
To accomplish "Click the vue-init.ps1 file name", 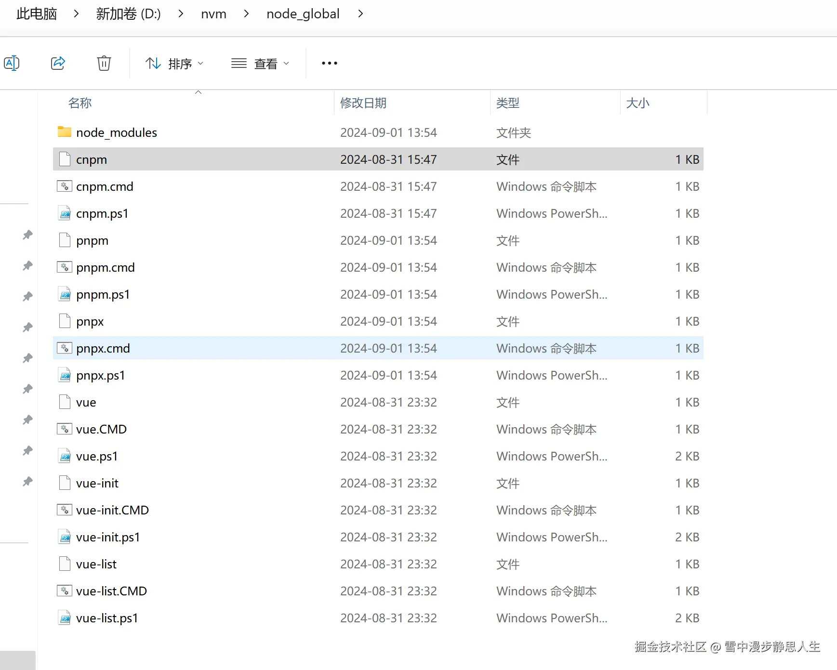I will pyautogui.click(x=108, y=537).
